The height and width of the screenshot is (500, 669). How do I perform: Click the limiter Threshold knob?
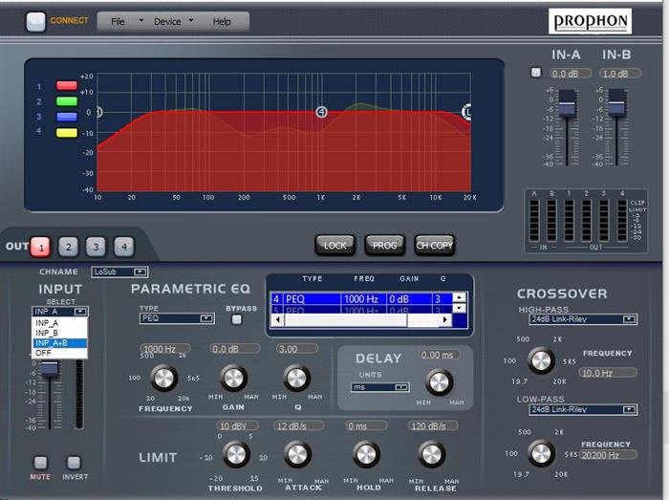tap(233, 454)
